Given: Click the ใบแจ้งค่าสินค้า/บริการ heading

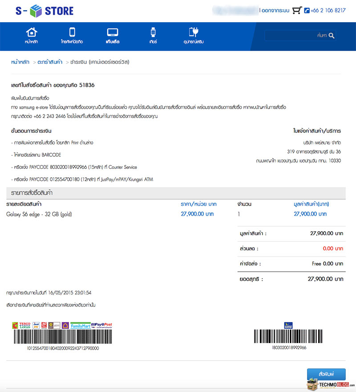Looking at the screenshot, I should (317, 131).
